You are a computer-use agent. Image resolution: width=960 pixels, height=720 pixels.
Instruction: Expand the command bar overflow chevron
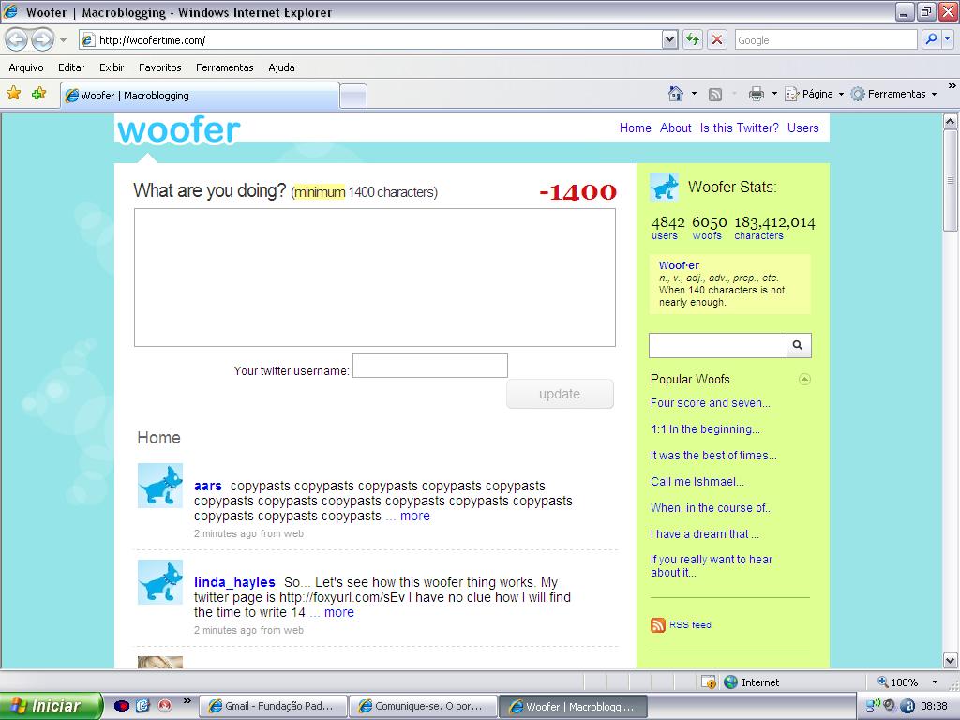(952, 85)
